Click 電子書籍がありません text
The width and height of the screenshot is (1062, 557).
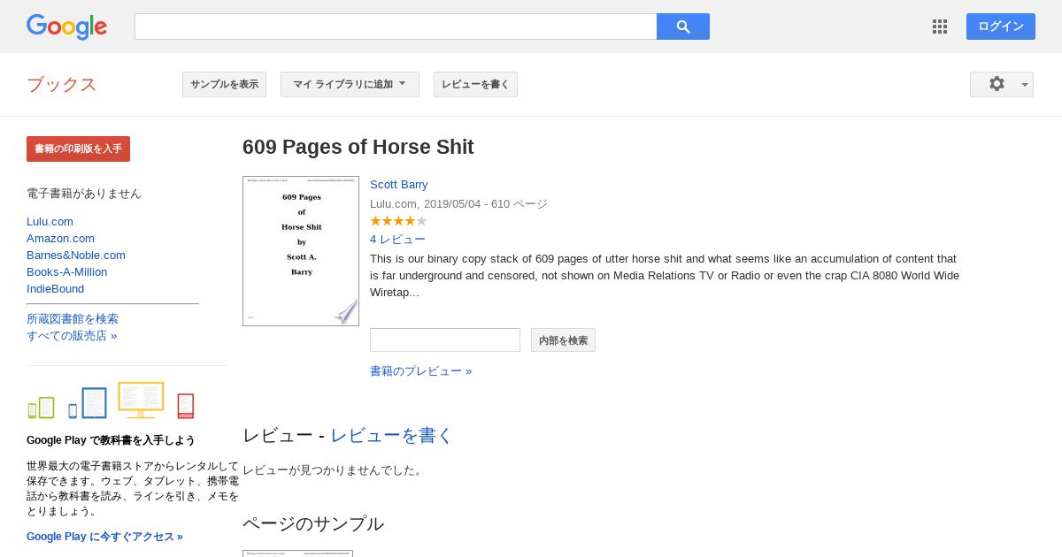click(x=84, y=193)
